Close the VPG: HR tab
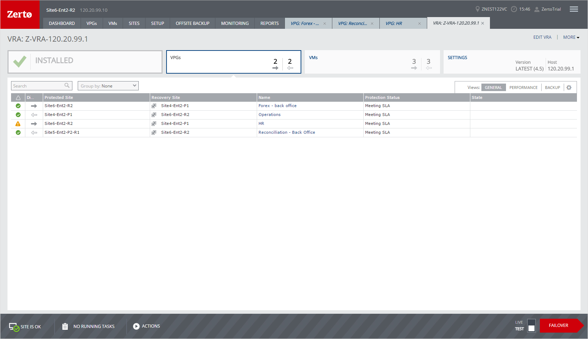 click(419, 23)
